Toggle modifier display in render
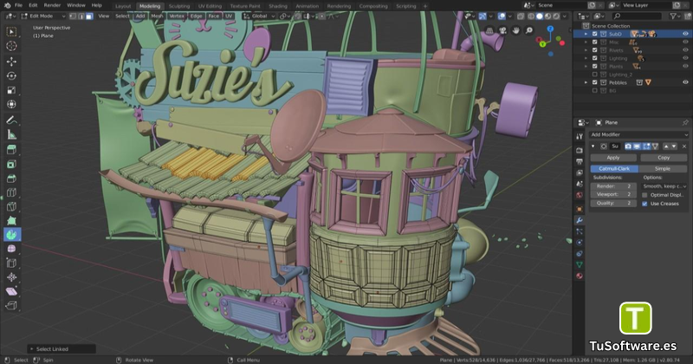 click(x=628, y=146)
